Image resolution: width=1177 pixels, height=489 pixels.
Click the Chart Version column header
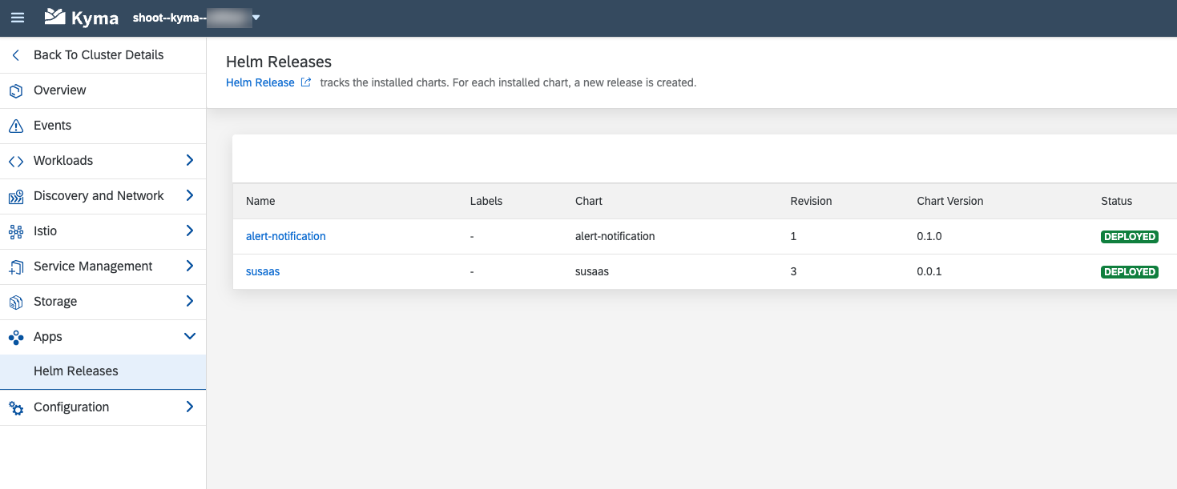pos(950,201)
